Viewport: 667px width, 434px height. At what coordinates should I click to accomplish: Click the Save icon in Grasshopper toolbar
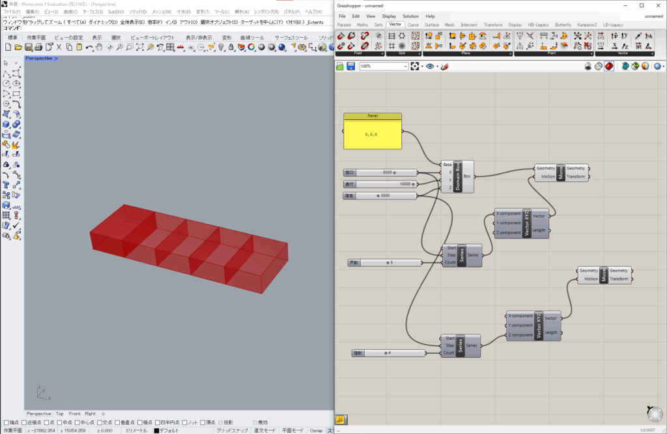point(350,66)
